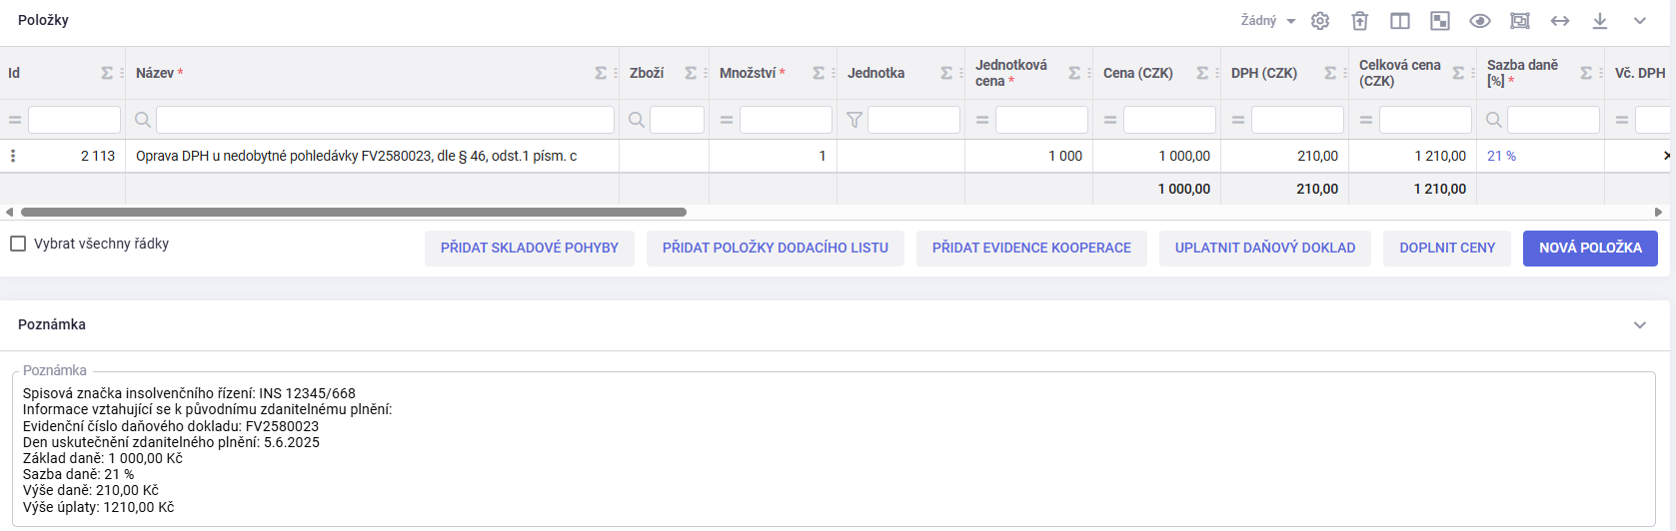This screenshot has width=1676, height=531.
Task: Click the 'Nová položka' button
Action: coord(1590,248)
